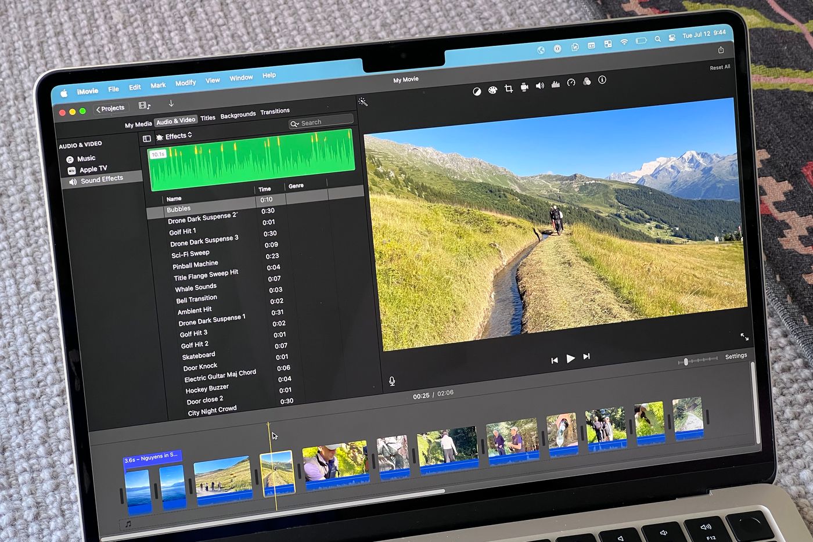Open the Backgrounds tab
The width and height of the screenshot is (813, 542).
click(x=238, y=115)
